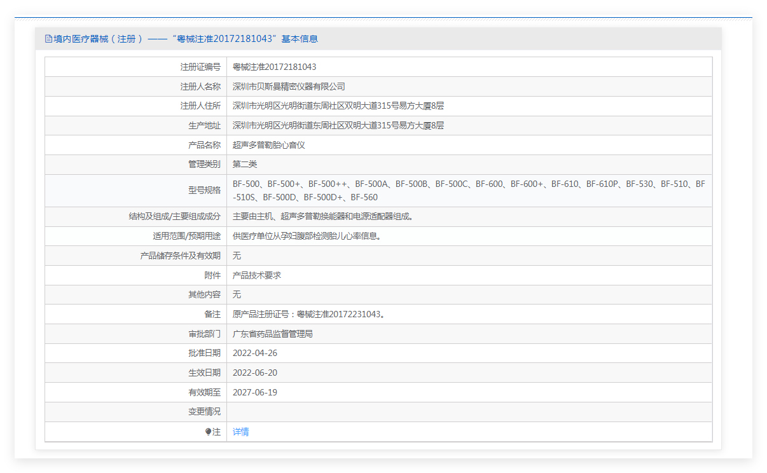Click the document icon in the header
Image resolution: width=767 pixels, height=473 pixels.
48,39
